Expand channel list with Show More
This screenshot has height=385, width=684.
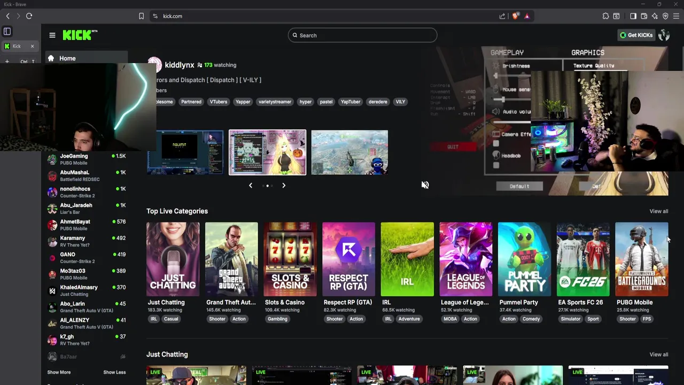(x=59, y=372)
